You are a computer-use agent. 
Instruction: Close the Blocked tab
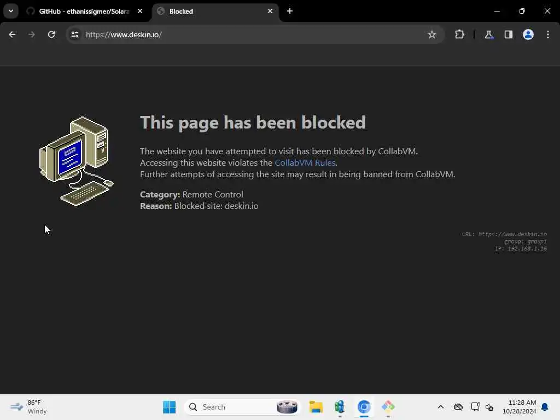pyautogui.click(x=270, y=11)
